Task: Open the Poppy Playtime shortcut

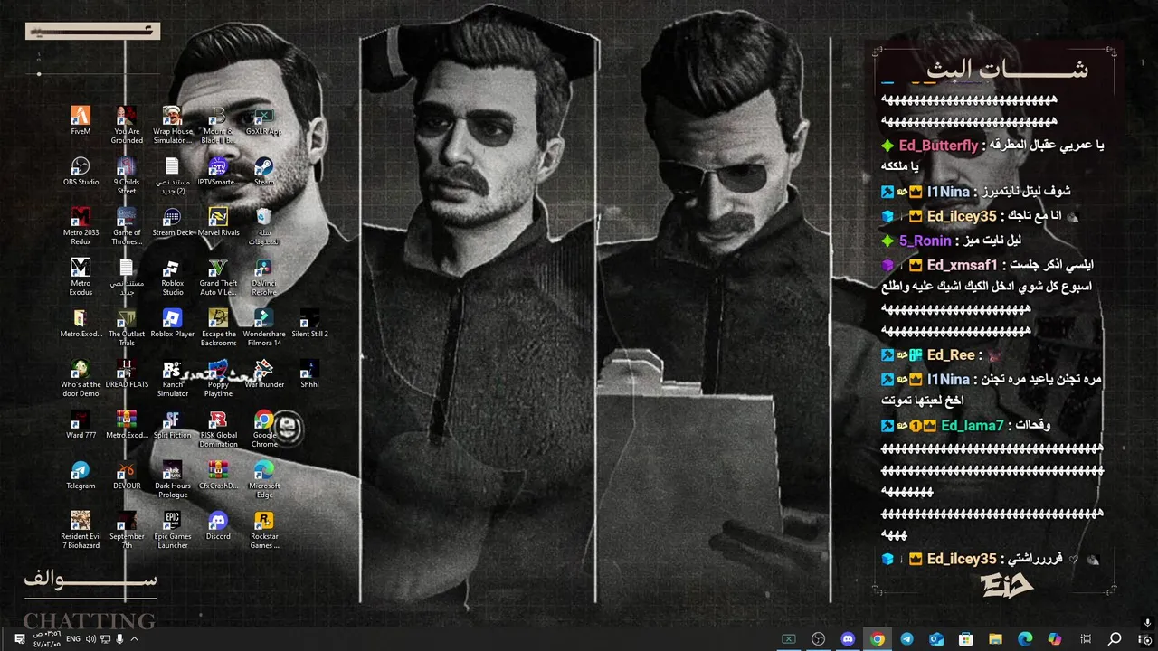Action: coord(218,378)
